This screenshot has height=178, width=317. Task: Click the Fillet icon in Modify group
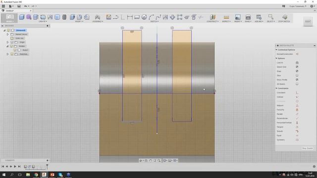[79, 17]
